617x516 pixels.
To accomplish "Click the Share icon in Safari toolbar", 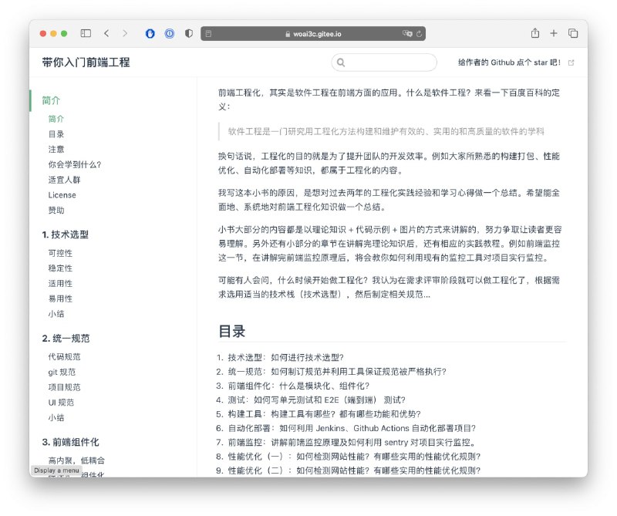I will click(x=534, y=33).
